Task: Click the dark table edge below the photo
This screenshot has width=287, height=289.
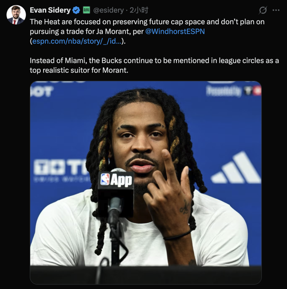Action: click(x=146, y=275)
